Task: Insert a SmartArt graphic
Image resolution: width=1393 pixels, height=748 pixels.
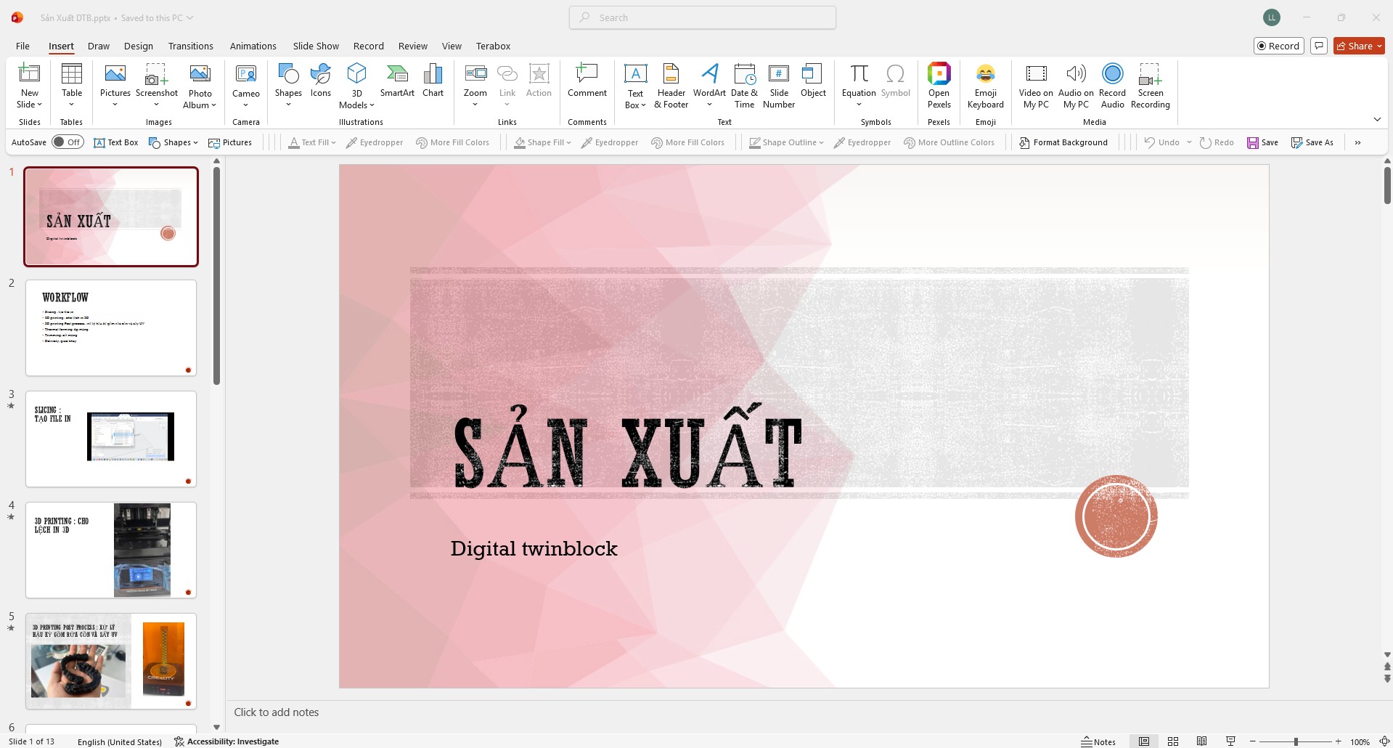Action: pyautogui.click(x=397, y=80)
